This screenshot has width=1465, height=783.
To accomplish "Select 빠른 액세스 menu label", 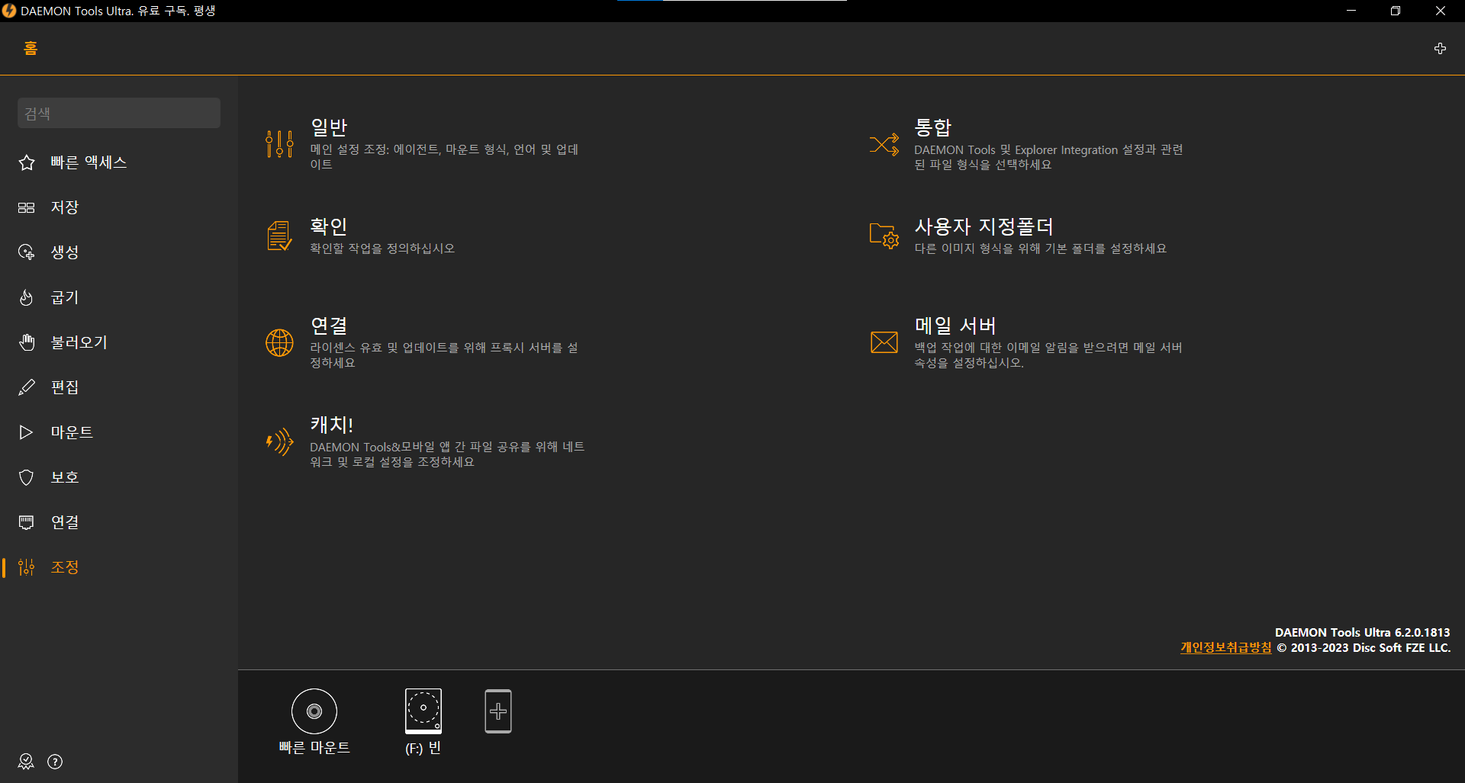I will (x=89, y=162).
